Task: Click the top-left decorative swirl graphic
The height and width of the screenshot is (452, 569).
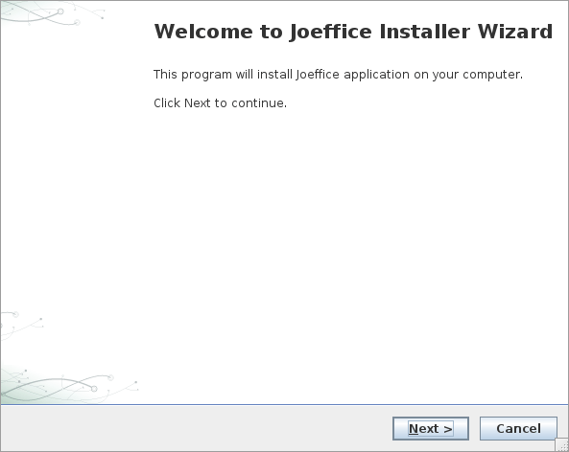Action: point(53,13)
